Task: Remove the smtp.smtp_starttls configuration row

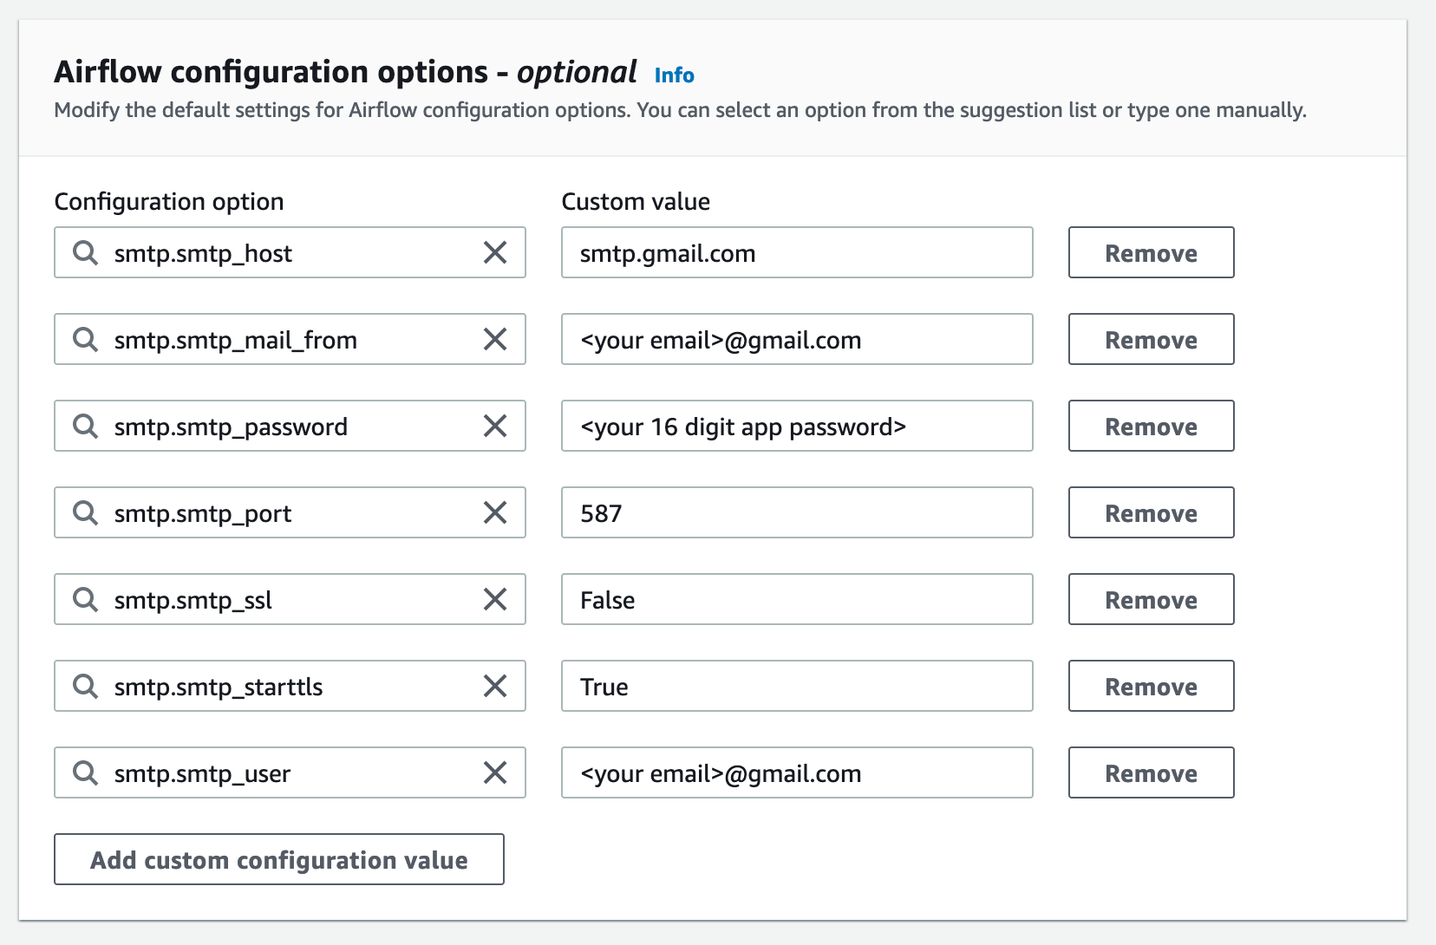Action: pyautogui.click(x=1151, y=686)
